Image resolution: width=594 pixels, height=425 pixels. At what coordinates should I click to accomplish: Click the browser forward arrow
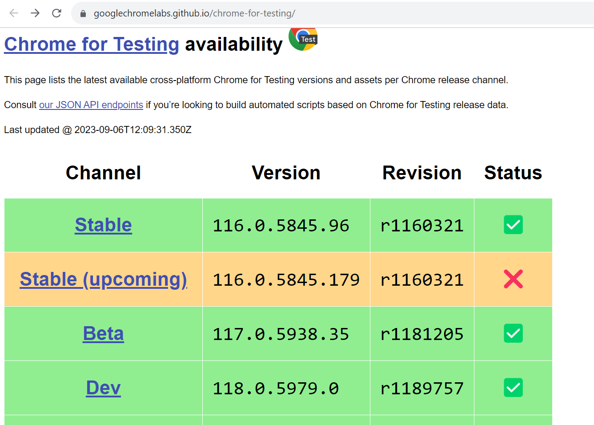point(35,13)
